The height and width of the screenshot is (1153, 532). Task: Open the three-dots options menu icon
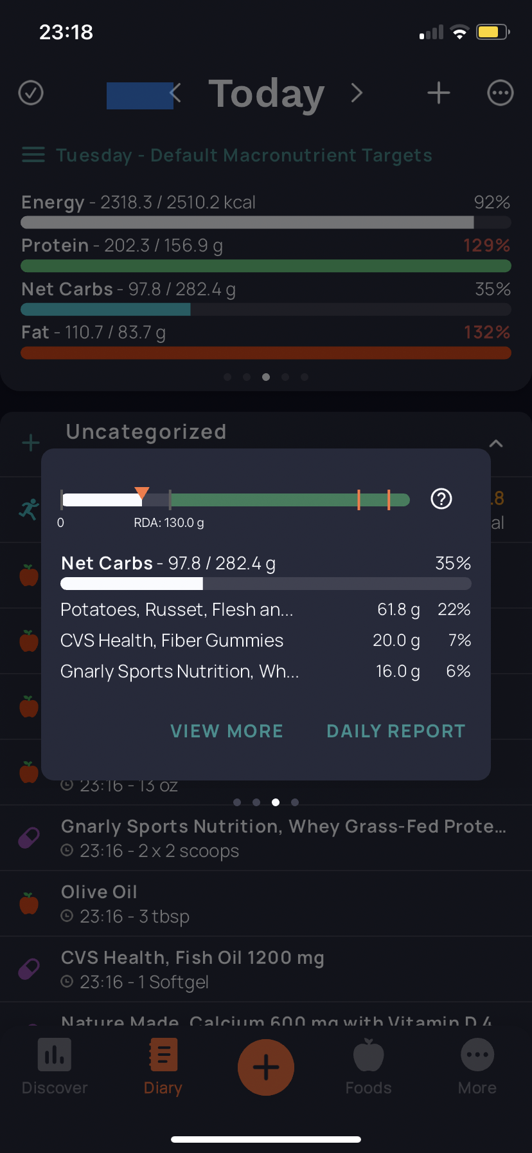point(501,93)
